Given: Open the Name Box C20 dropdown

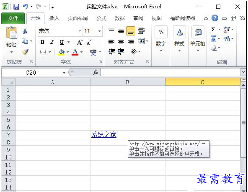Looking at the screenshot, I should (64, 73).
